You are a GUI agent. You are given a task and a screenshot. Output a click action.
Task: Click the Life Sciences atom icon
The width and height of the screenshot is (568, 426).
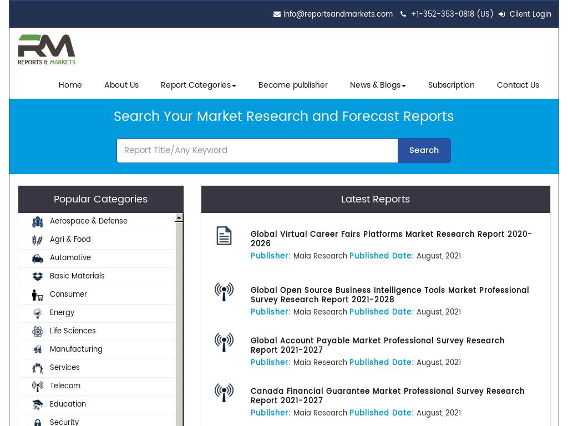coord(37,332)
